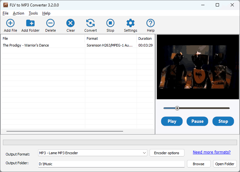Open the Help menu
Viewport: 240px width, 172px height.
coord(46,13)
